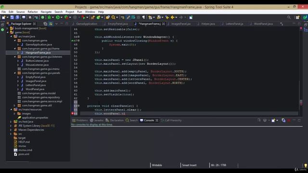Toggle Word Wrap in the toolbar
Screen dimensions: 308x173
133,17
